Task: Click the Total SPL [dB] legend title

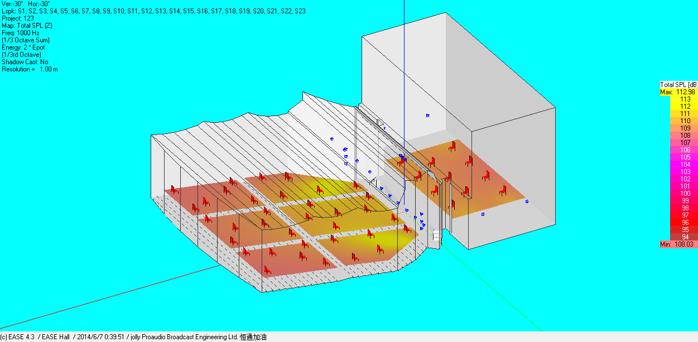Action: (x=678, y=84)
